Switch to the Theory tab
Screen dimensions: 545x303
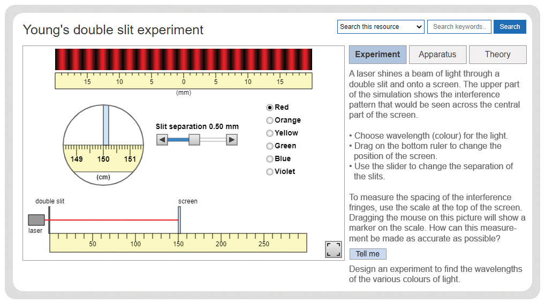(497, 55)
